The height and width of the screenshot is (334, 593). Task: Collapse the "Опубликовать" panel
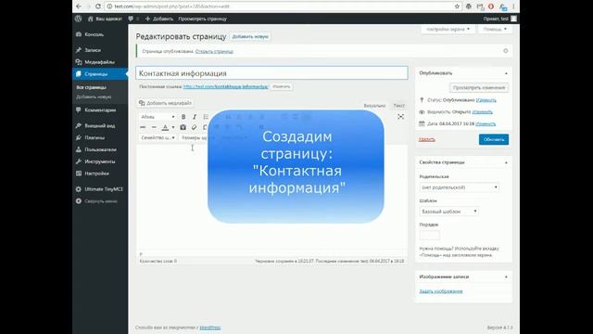point(506,73)
